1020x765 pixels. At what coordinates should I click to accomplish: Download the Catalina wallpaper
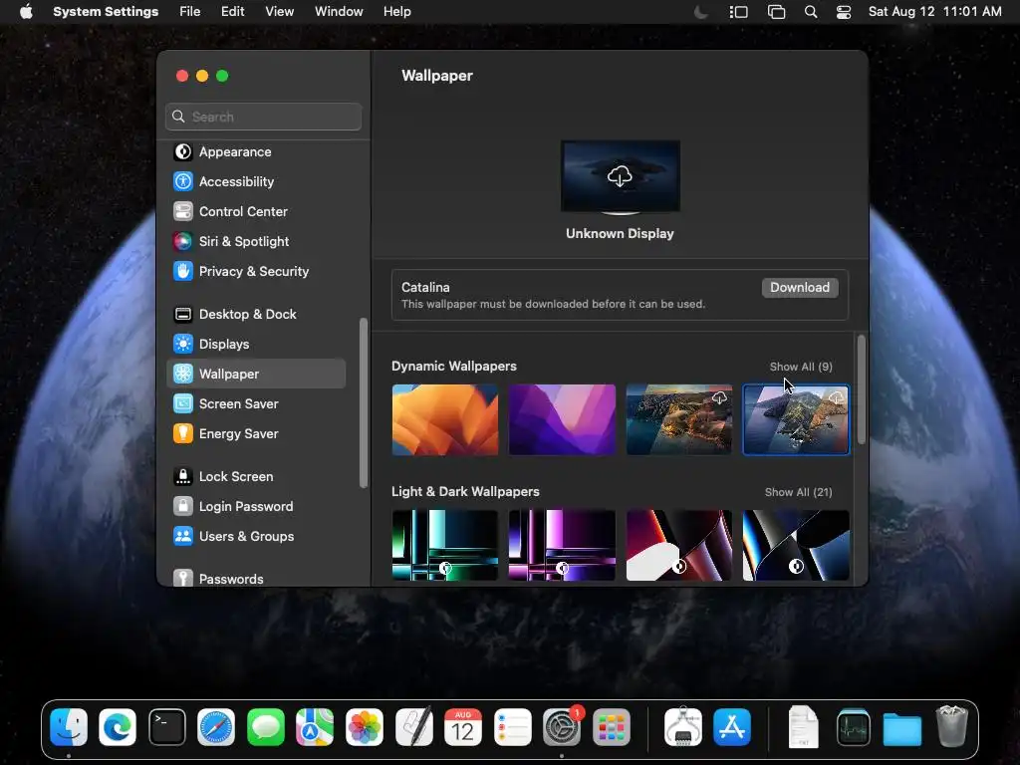[x=800, y=288]
